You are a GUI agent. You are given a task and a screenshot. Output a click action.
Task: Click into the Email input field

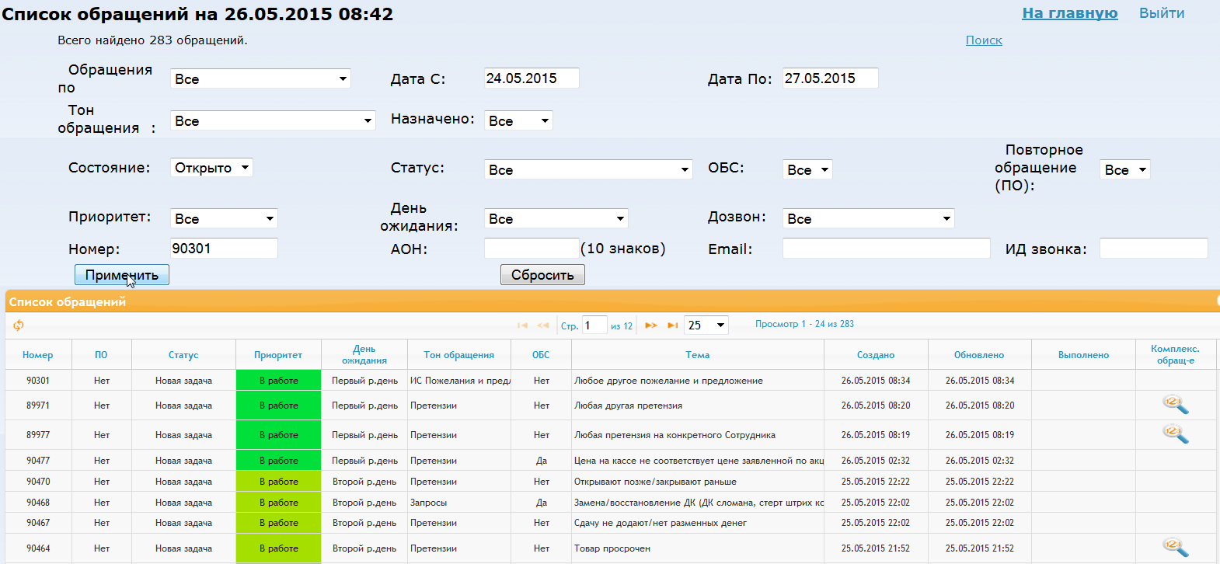pos(886,249)
